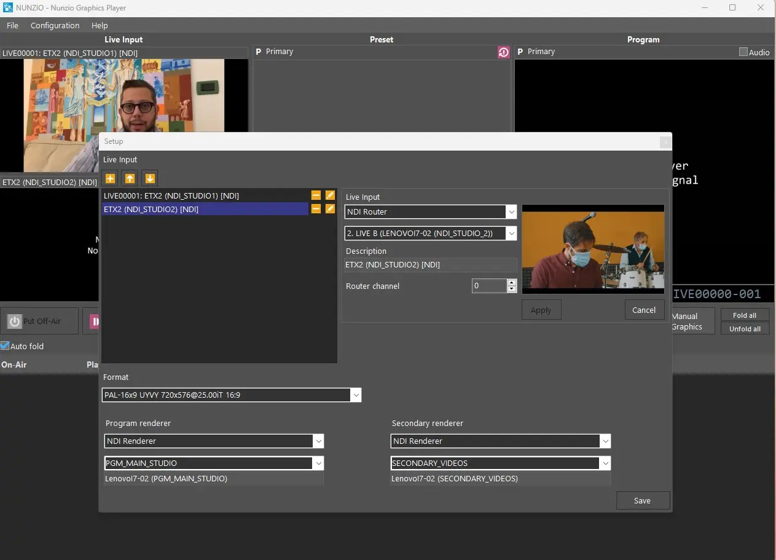Move selected live input up
The width and height of the screenshot is (776, 560).
130,178
